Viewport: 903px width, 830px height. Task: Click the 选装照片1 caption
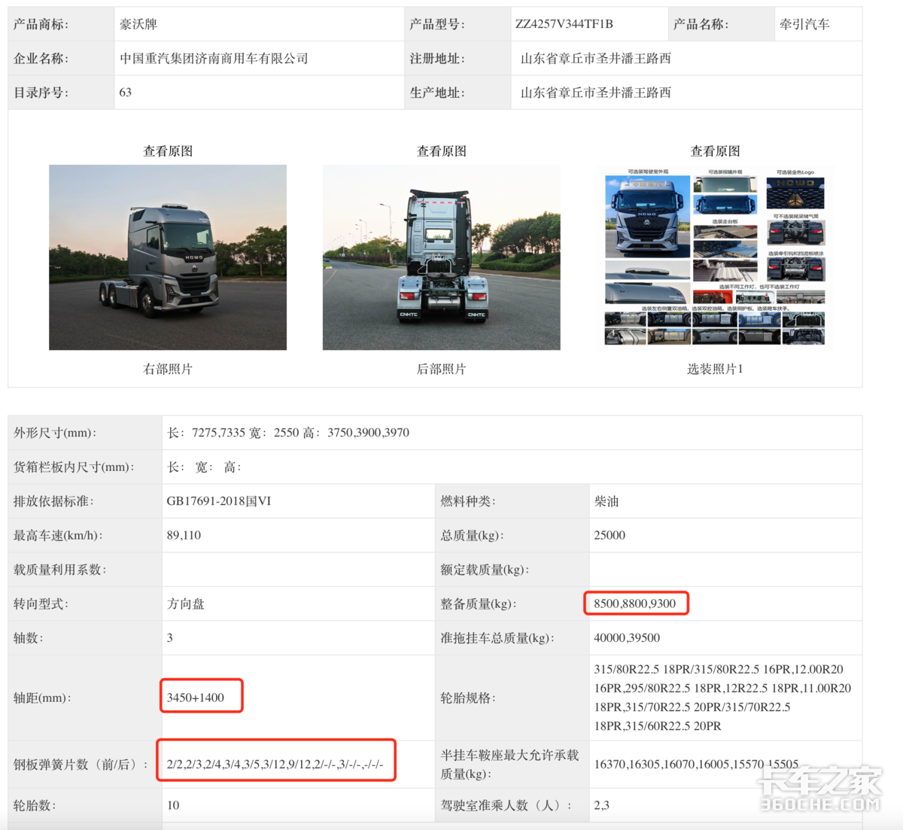(715, 369)
